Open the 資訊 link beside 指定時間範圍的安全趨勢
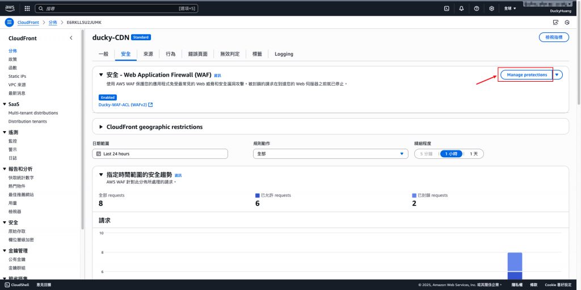Viewport: 581px width, 290px height. [x=178, y=175]
